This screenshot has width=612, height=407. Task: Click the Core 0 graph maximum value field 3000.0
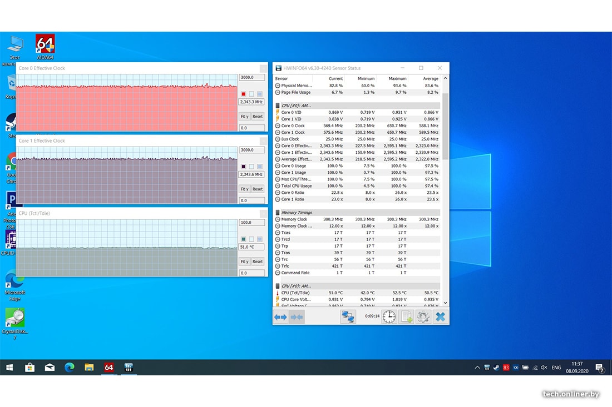(x=251, y=78)
